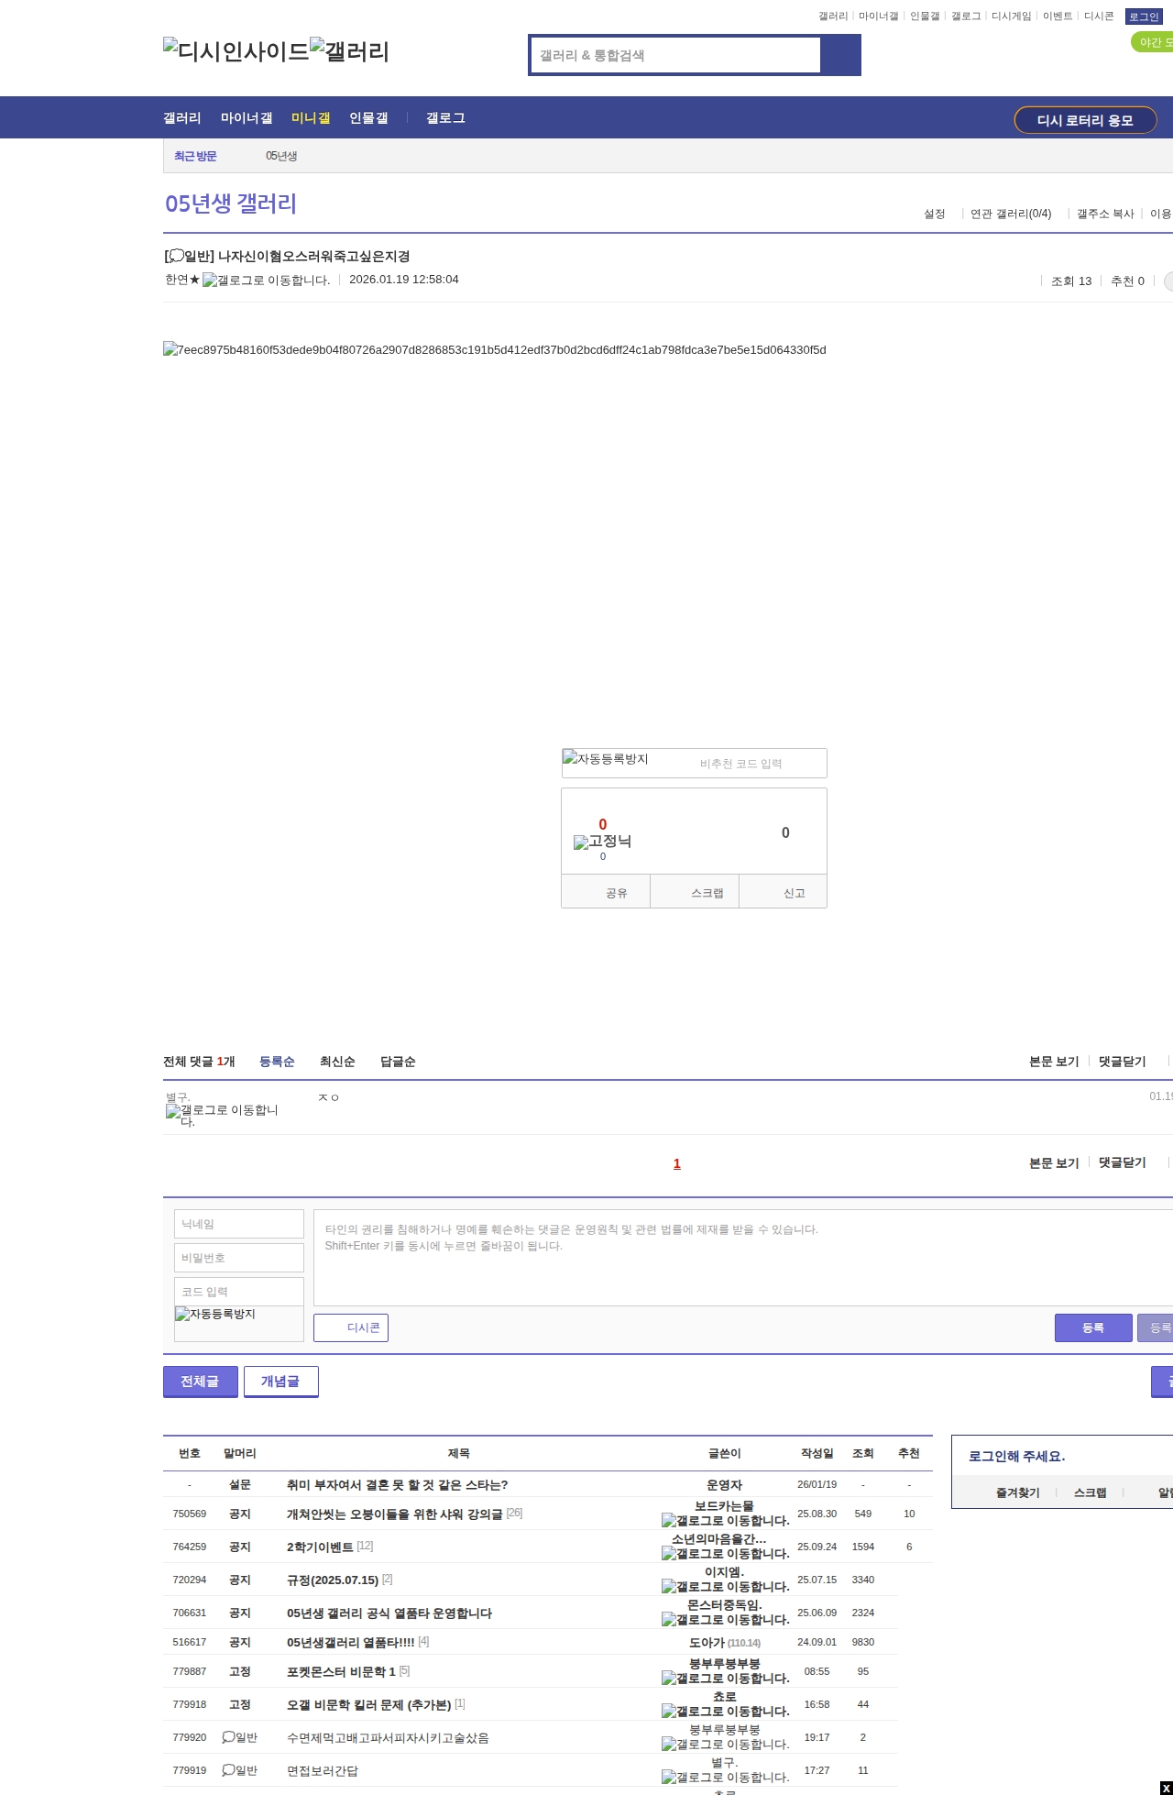Close the bottom-right banner with the X

pyautogui.click(x=1166, y=1788)
